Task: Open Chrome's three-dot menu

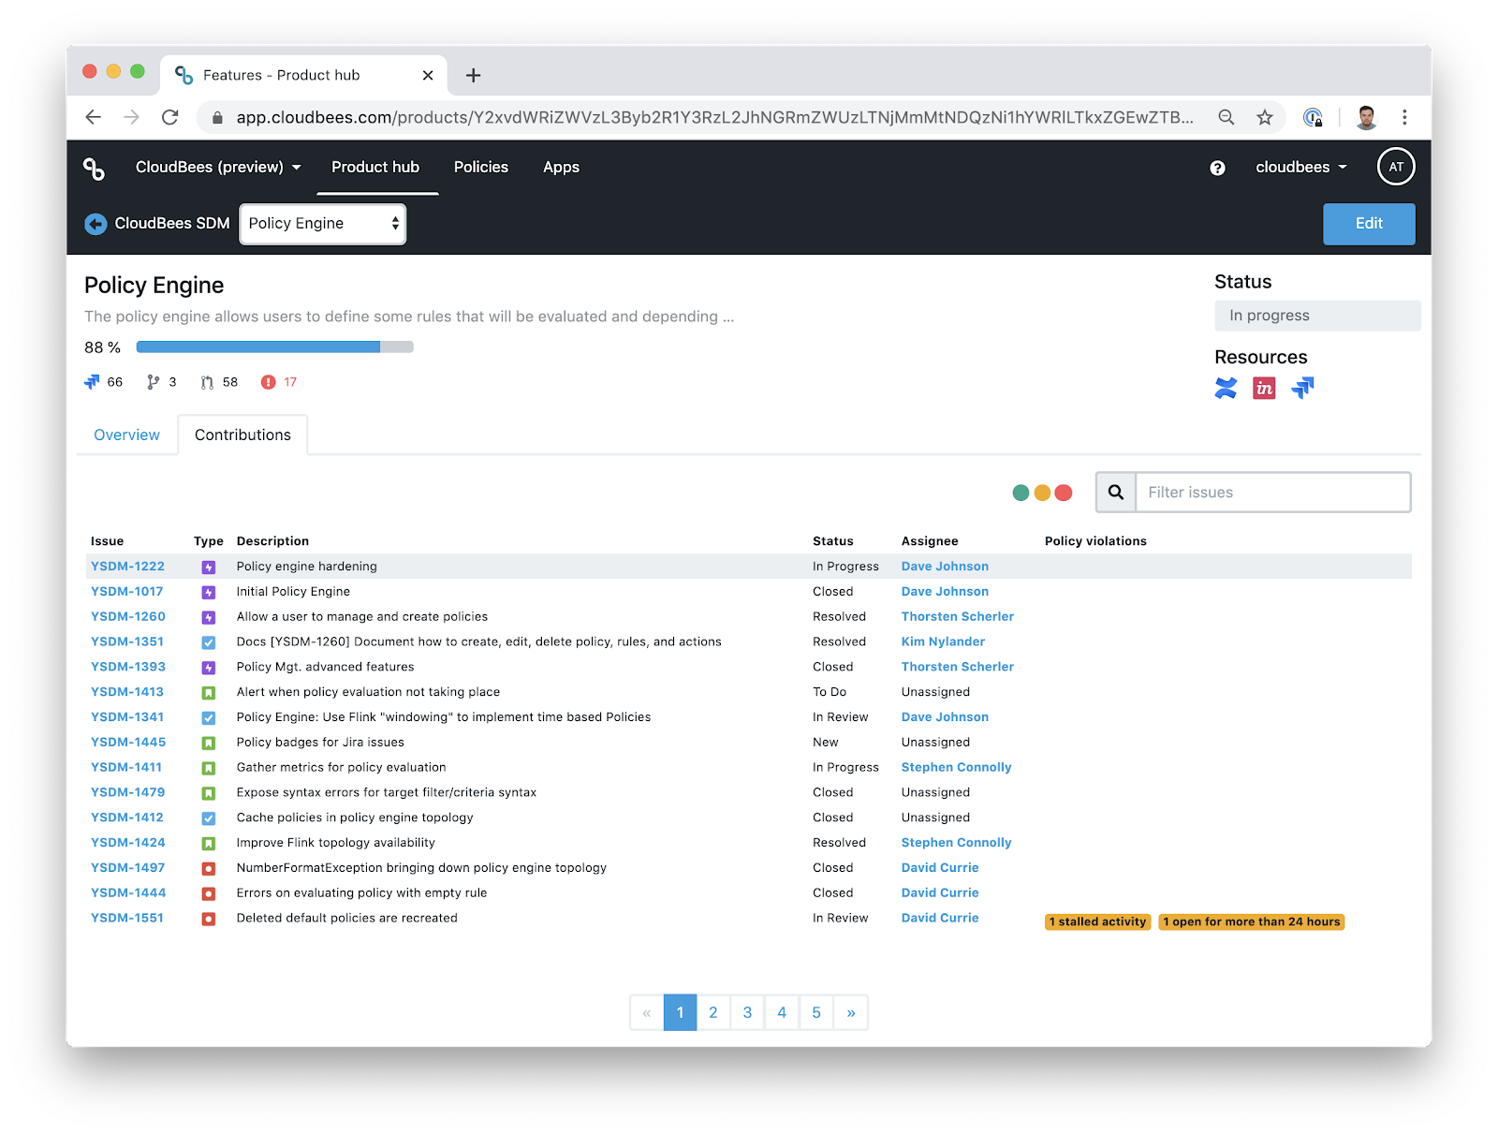Action: 1404,117
